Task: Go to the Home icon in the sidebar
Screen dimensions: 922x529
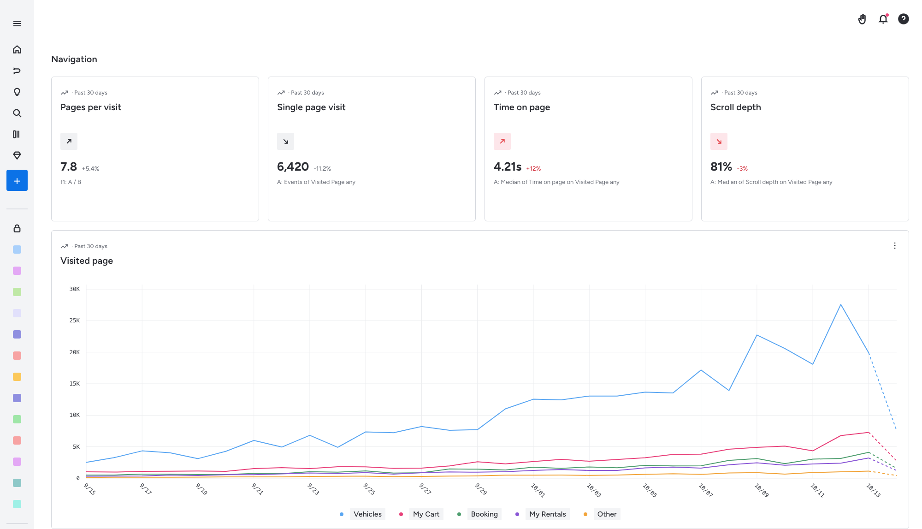Action: (x=17, y=49)
